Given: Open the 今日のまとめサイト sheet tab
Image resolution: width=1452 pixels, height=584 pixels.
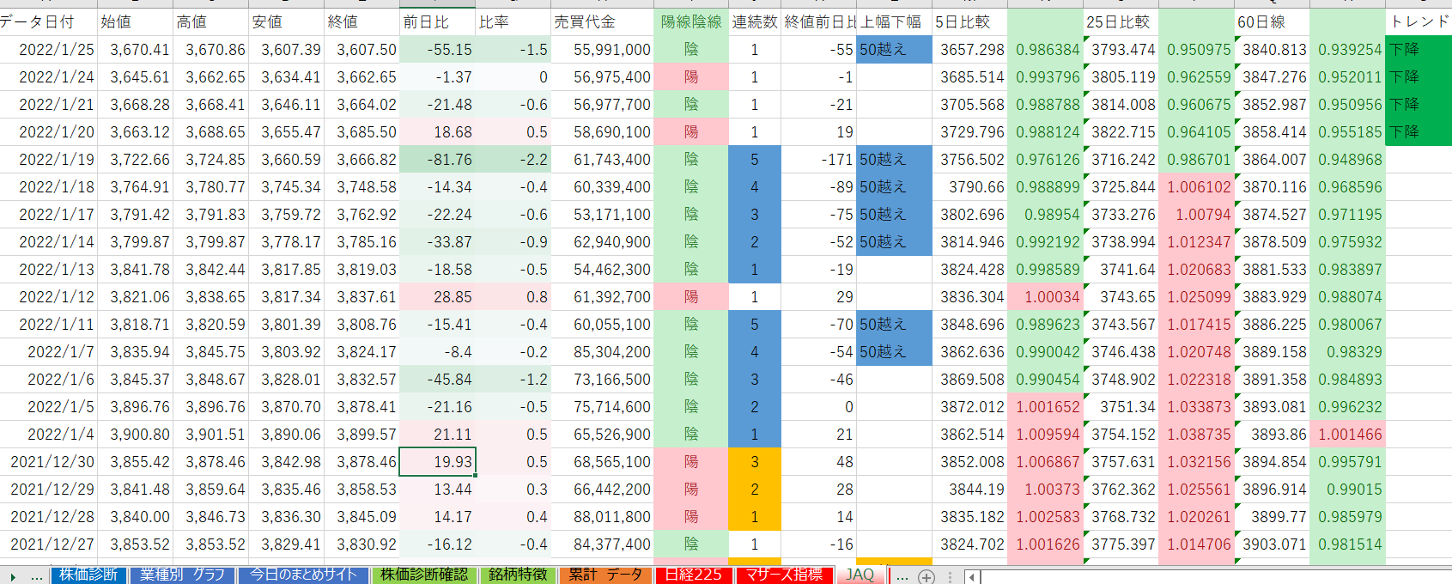Looking at the screenshot, I should [x=302, y=575].
